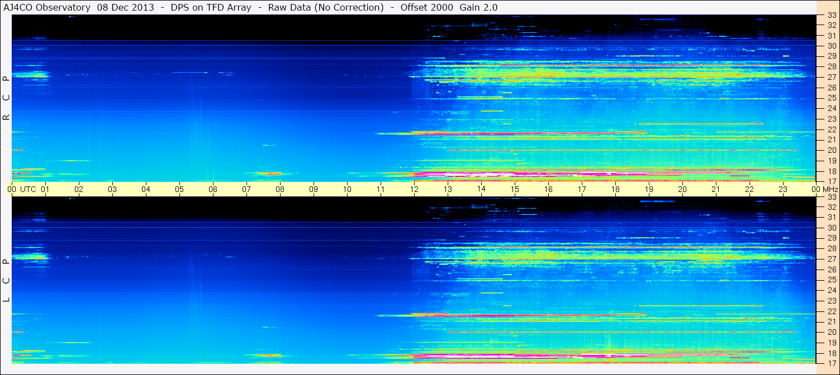Click the 12 hour mark on UTC axis
This screenshot has width=840, height=375.
point(414,189)
